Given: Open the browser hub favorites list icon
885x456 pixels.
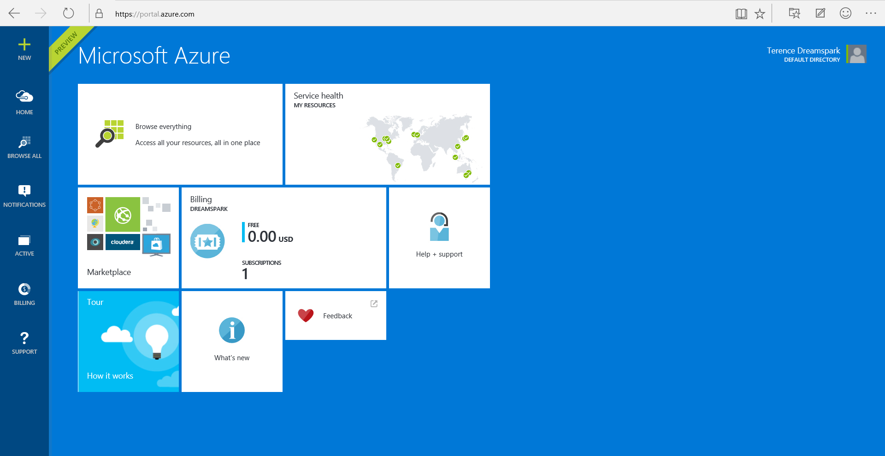Looking at the screenshot, I should 794,13.
